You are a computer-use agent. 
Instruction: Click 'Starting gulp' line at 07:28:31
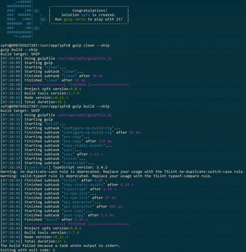click(26, 119)
